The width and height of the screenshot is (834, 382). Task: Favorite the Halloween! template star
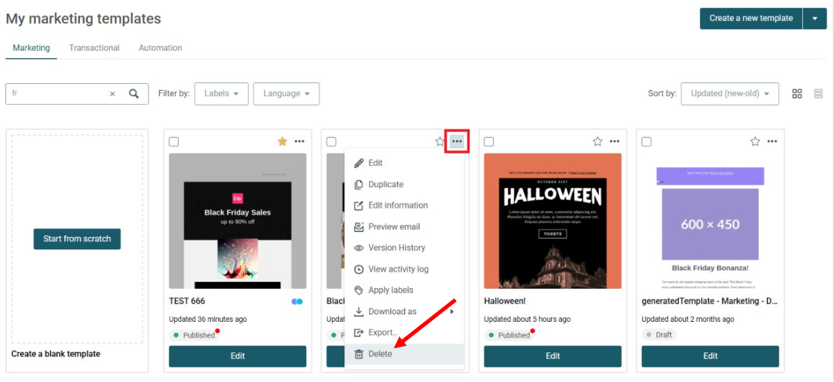click(x=598, y=141)
